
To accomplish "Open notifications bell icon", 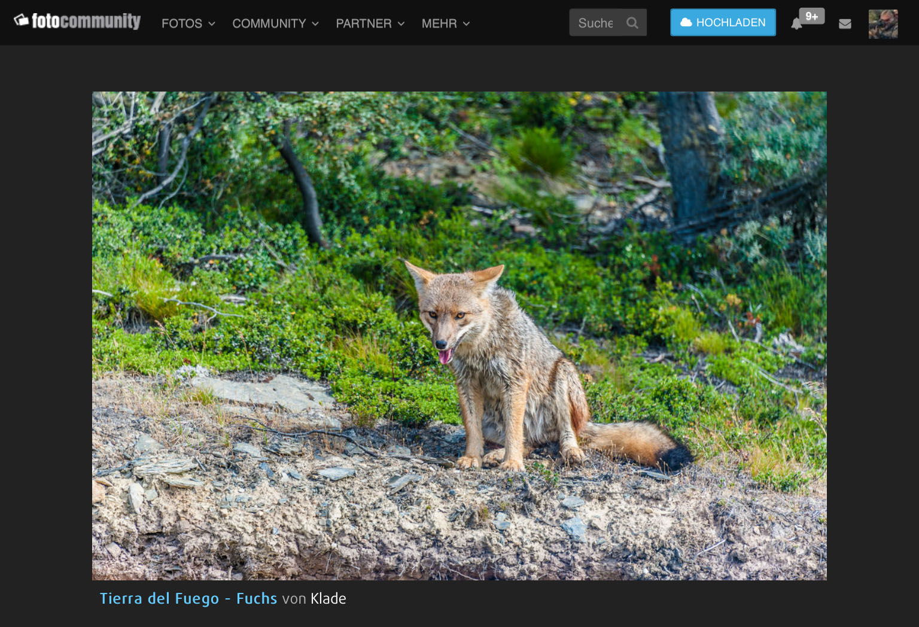I will [796, 24].
